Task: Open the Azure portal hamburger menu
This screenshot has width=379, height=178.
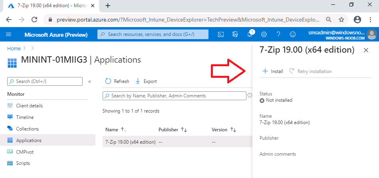Action: click(8, 35)
